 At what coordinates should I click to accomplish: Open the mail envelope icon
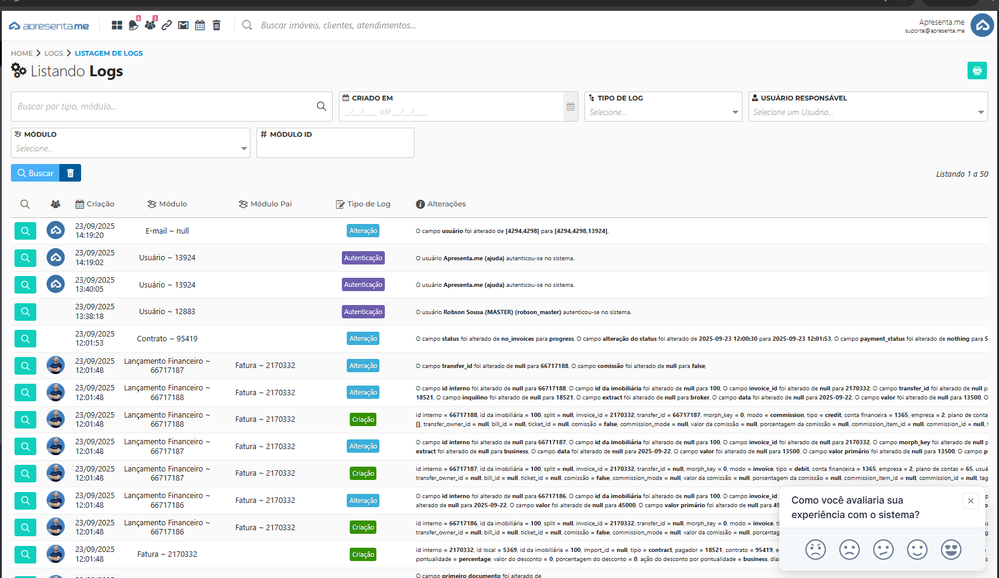coord(183,25)
